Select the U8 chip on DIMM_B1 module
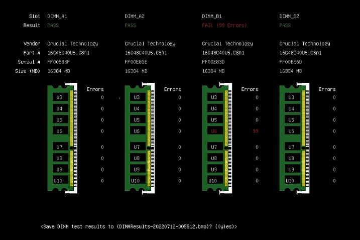This screenshot has height=240, width=360. (215, 158)
